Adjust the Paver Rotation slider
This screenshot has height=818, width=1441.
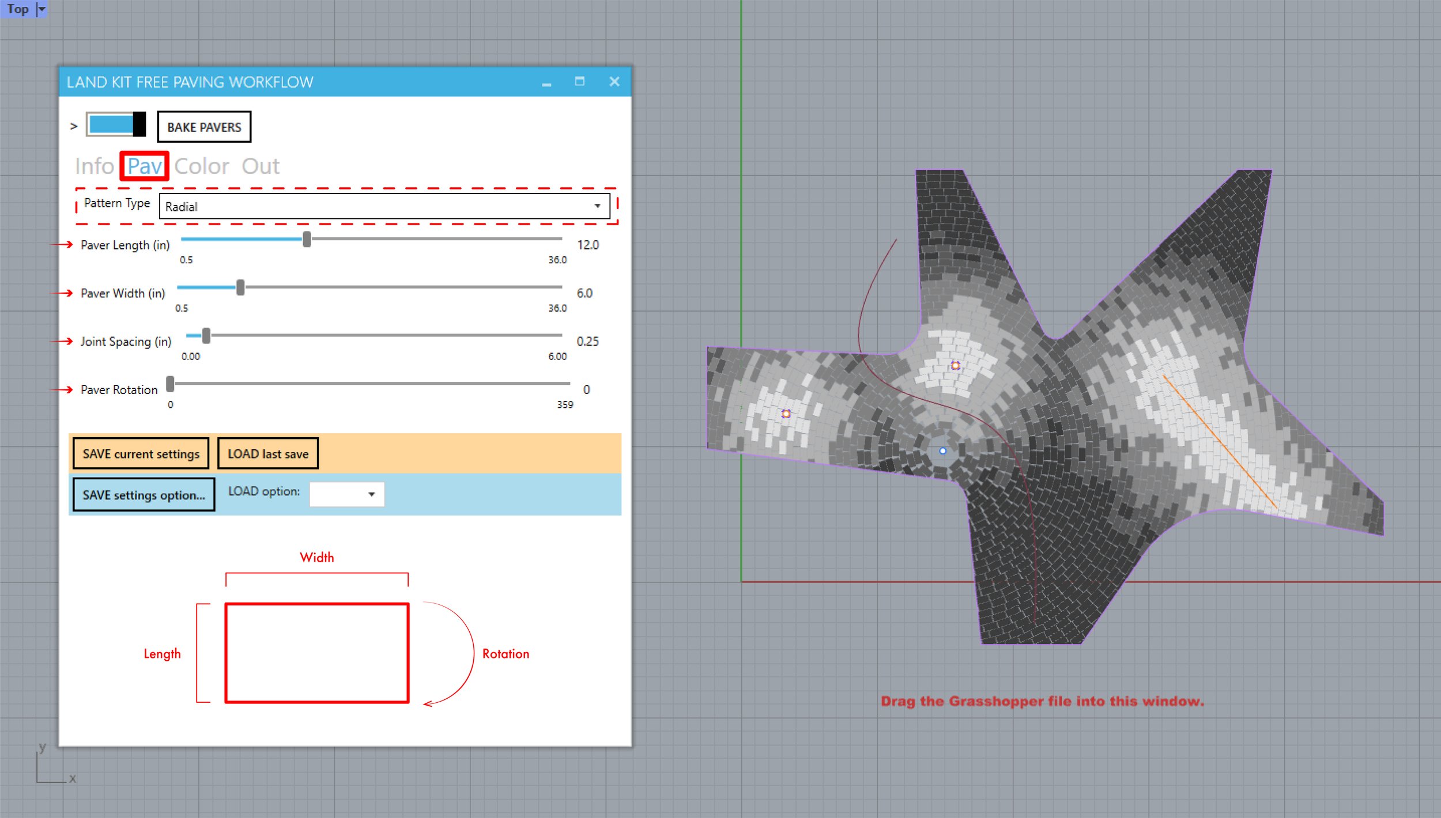tap(173, 386)
